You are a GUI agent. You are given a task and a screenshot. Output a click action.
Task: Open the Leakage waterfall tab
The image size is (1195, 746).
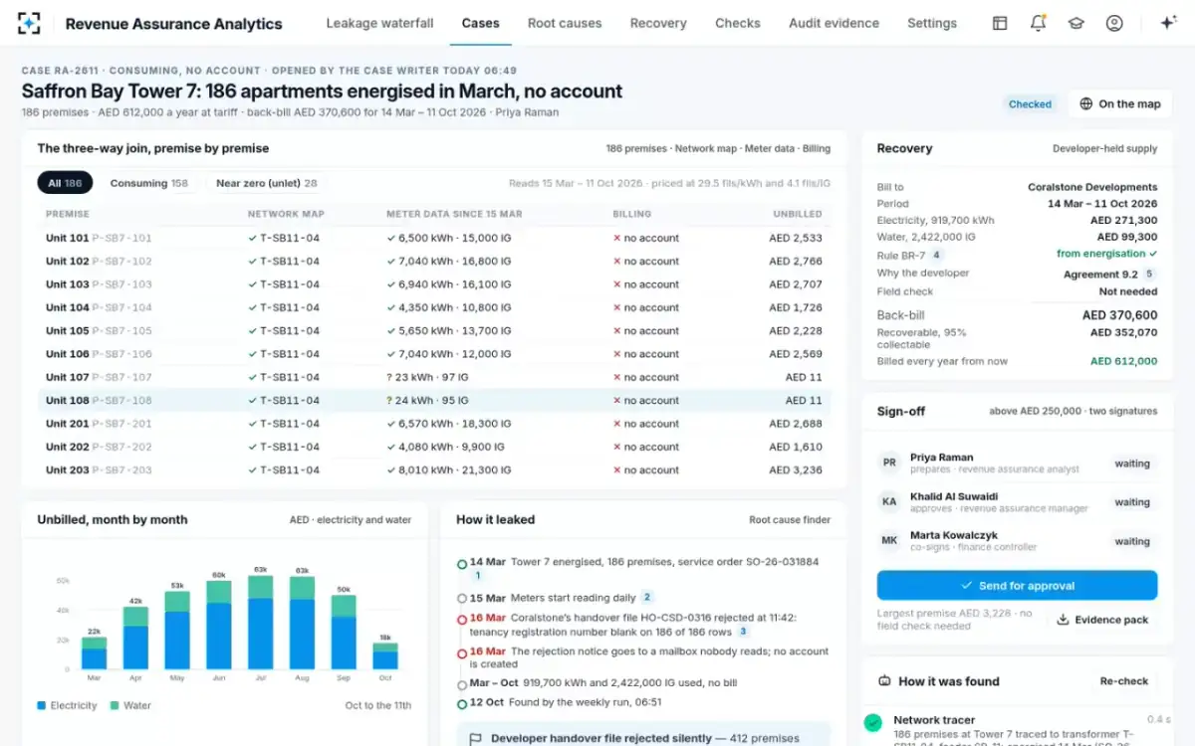point(380,23)
